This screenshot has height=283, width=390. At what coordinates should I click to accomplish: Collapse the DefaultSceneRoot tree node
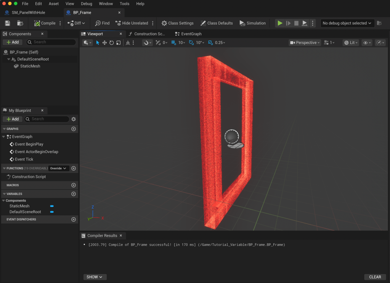[x=9, y=59]
